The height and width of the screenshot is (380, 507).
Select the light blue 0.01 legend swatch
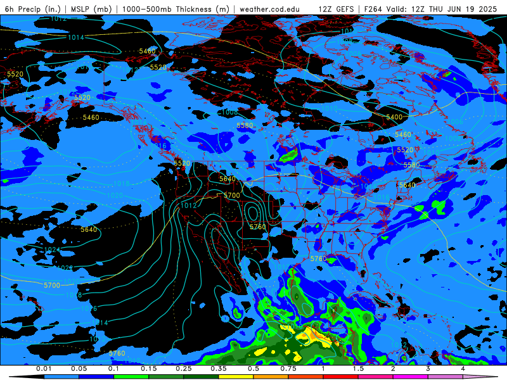coord(61,377)
